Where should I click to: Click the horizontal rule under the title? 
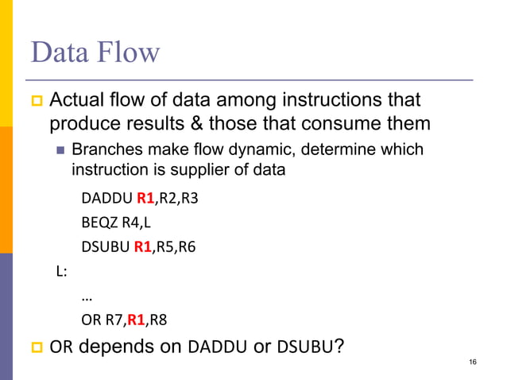click(250, 79)
